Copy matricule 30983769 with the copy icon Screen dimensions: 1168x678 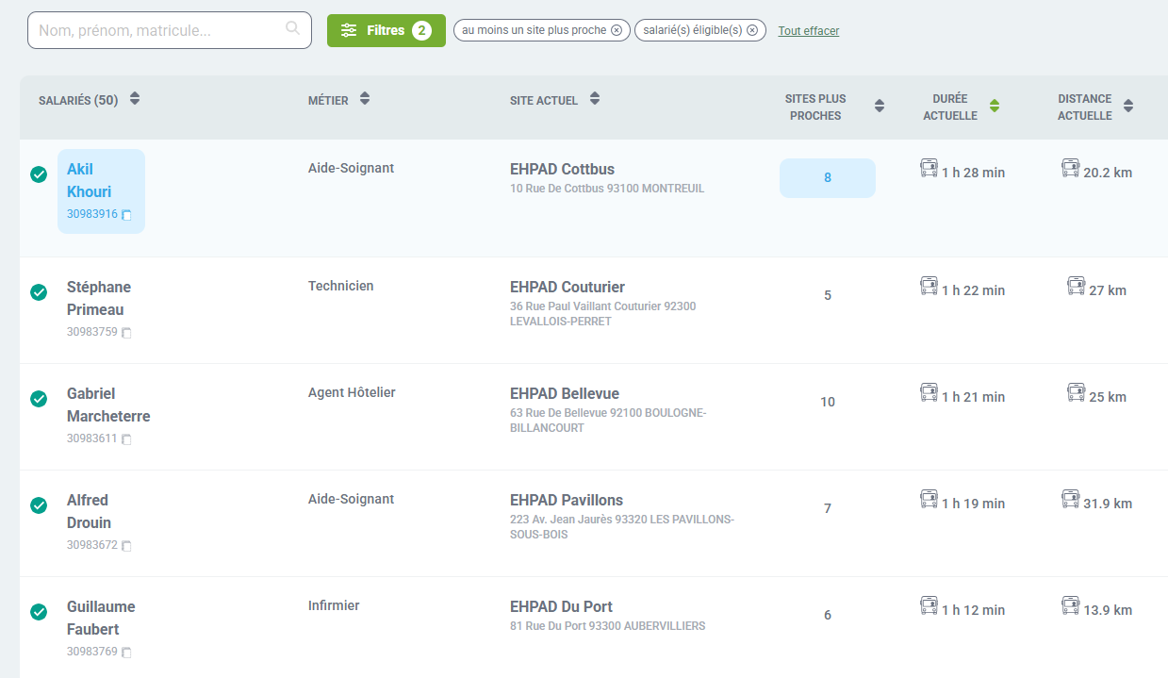(x=126, y=653)
